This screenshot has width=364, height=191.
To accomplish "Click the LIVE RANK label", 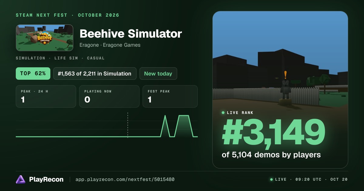I will pyautogui.click(x=240, y=113).
